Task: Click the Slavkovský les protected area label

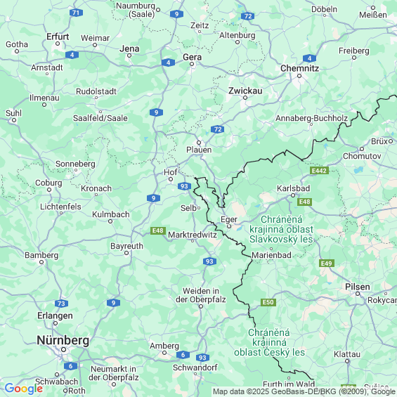Action: pyautogui.click(x=281, y=229)
